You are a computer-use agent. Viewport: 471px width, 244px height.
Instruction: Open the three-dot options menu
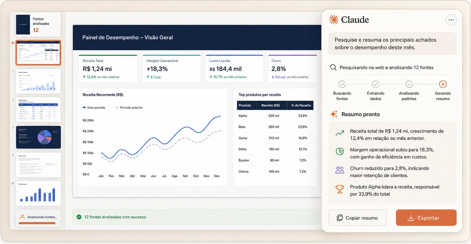pos(451,20)
